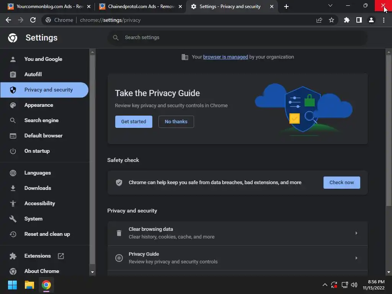Run the safety check with Check now
Viewport: 392px width, 294px height.
[x=342, y=183]
